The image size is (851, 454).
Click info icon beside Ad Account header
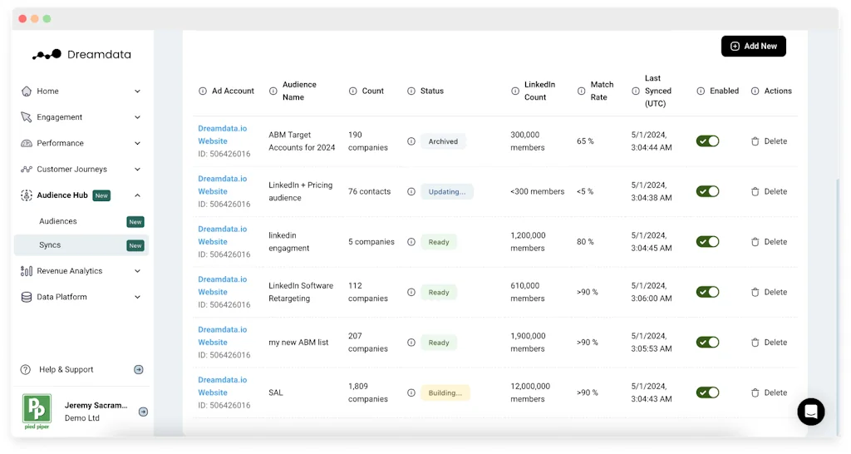[x=203, y=91]
